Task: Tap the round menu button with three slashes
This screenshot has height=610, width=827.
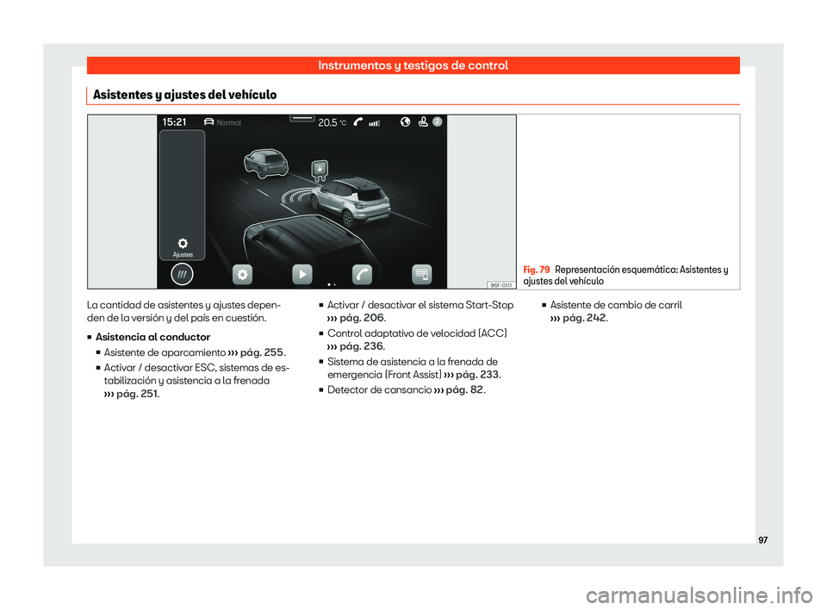Action: tap(182, 274)
